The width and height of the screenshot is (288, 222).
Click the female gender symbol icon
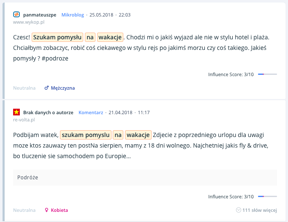[x=46, y=210]
